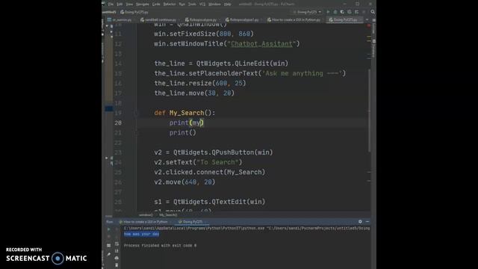Image resolution: width=478 pixels, height=269 pixels.
Task: Click the v2 = QtWidgets.QPushButton(win) line
Action: tap(214, 152)
